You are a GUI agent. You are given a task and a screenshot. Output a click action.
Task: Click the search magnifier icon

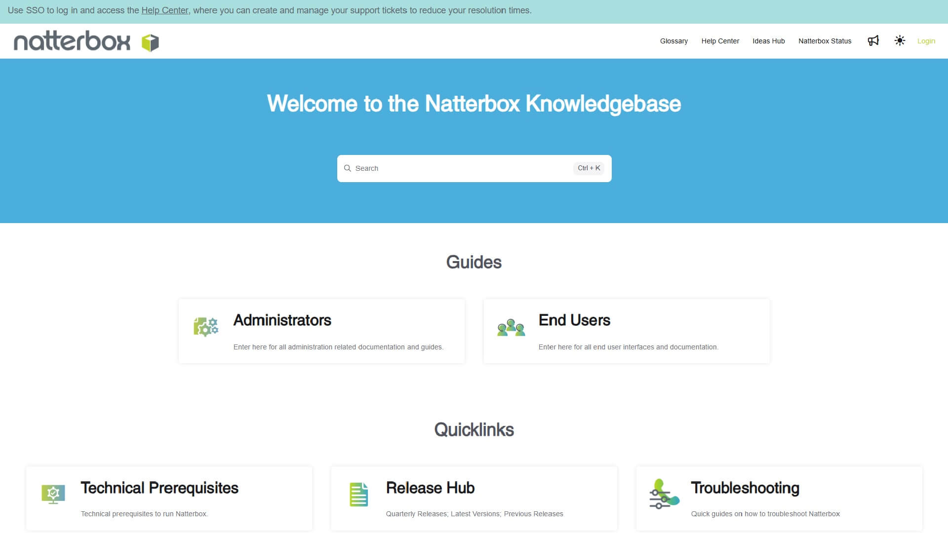tap(348, 168)
